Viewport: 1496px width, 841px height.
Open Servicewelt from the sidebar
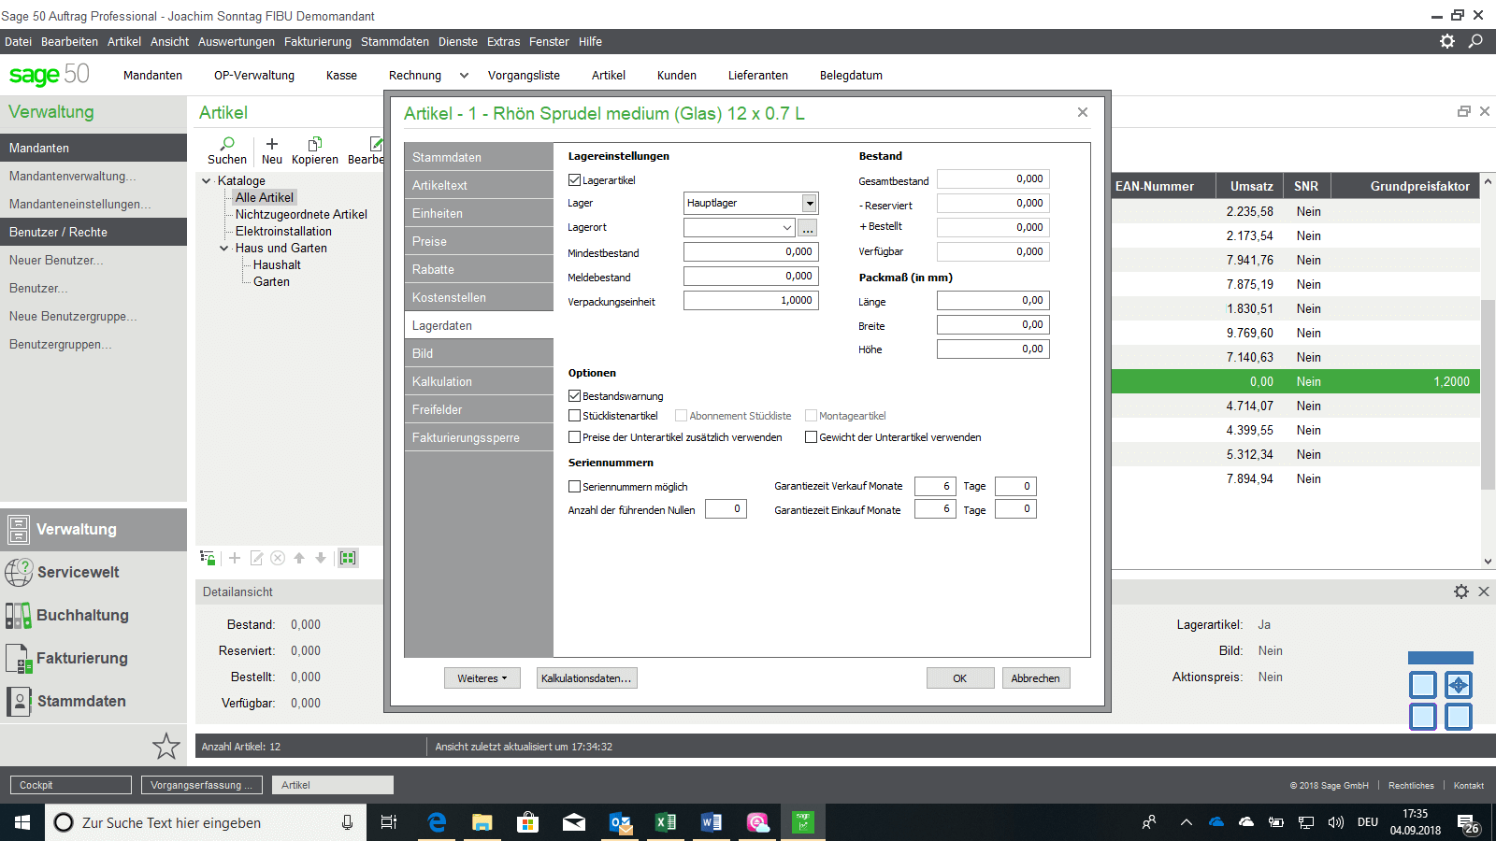coord(78,572)
